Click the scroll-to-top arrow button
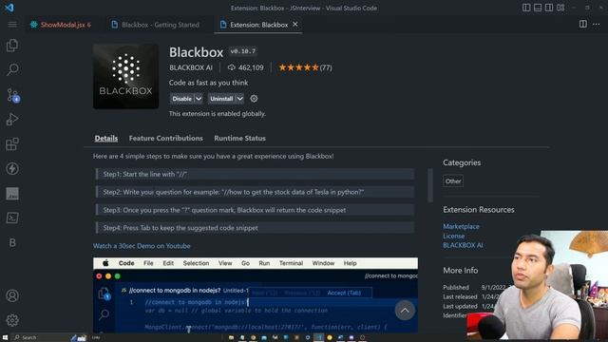608x342 pixels. pyautogui.click(x=405, y=311)
